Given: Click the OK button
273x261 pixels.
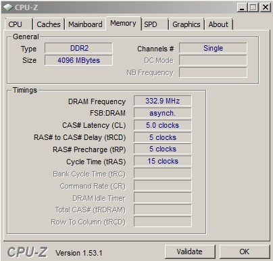Looking at the screenshot, I should pyautogui.click(x=245, y=252).
